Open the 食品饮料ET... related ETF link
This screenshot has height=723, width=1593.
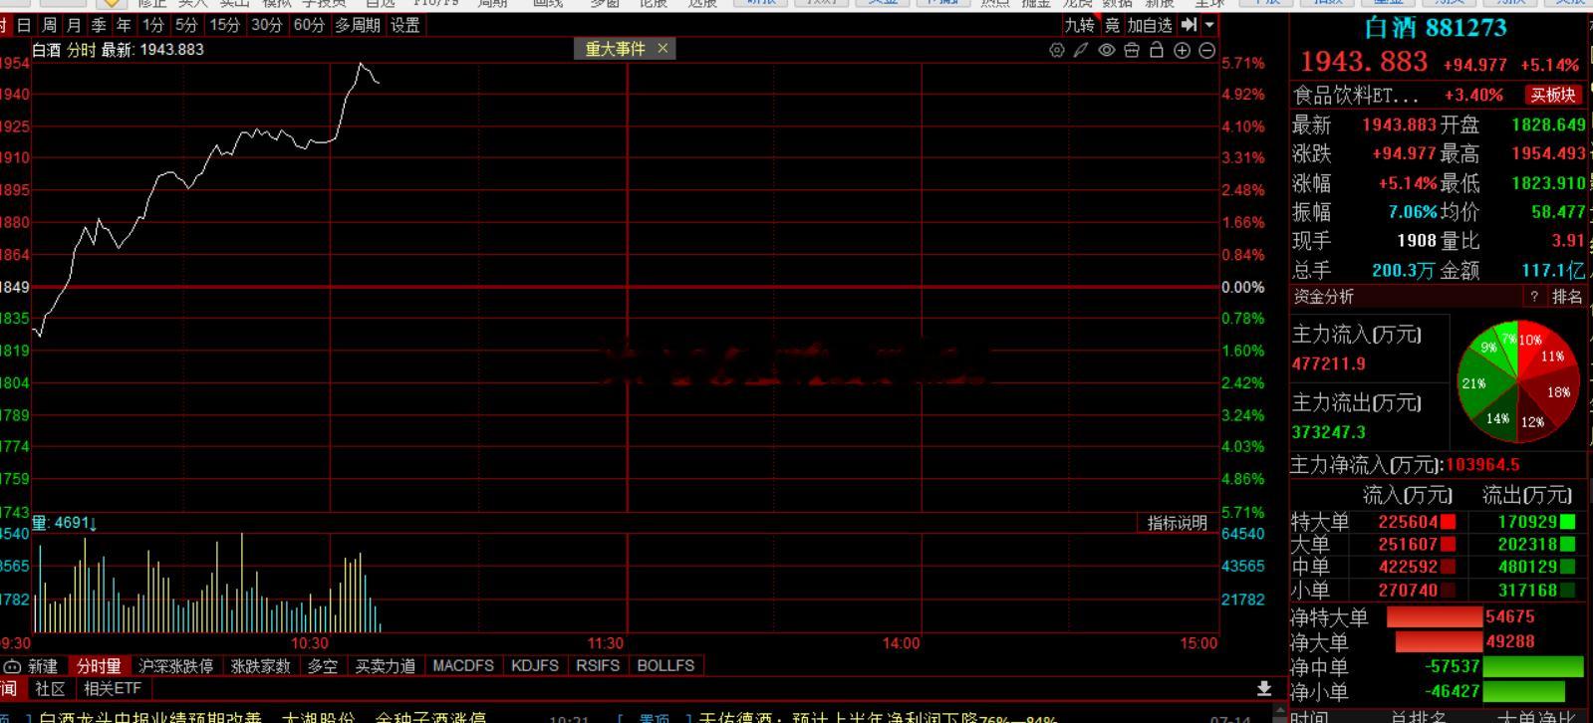[1355, 96]
